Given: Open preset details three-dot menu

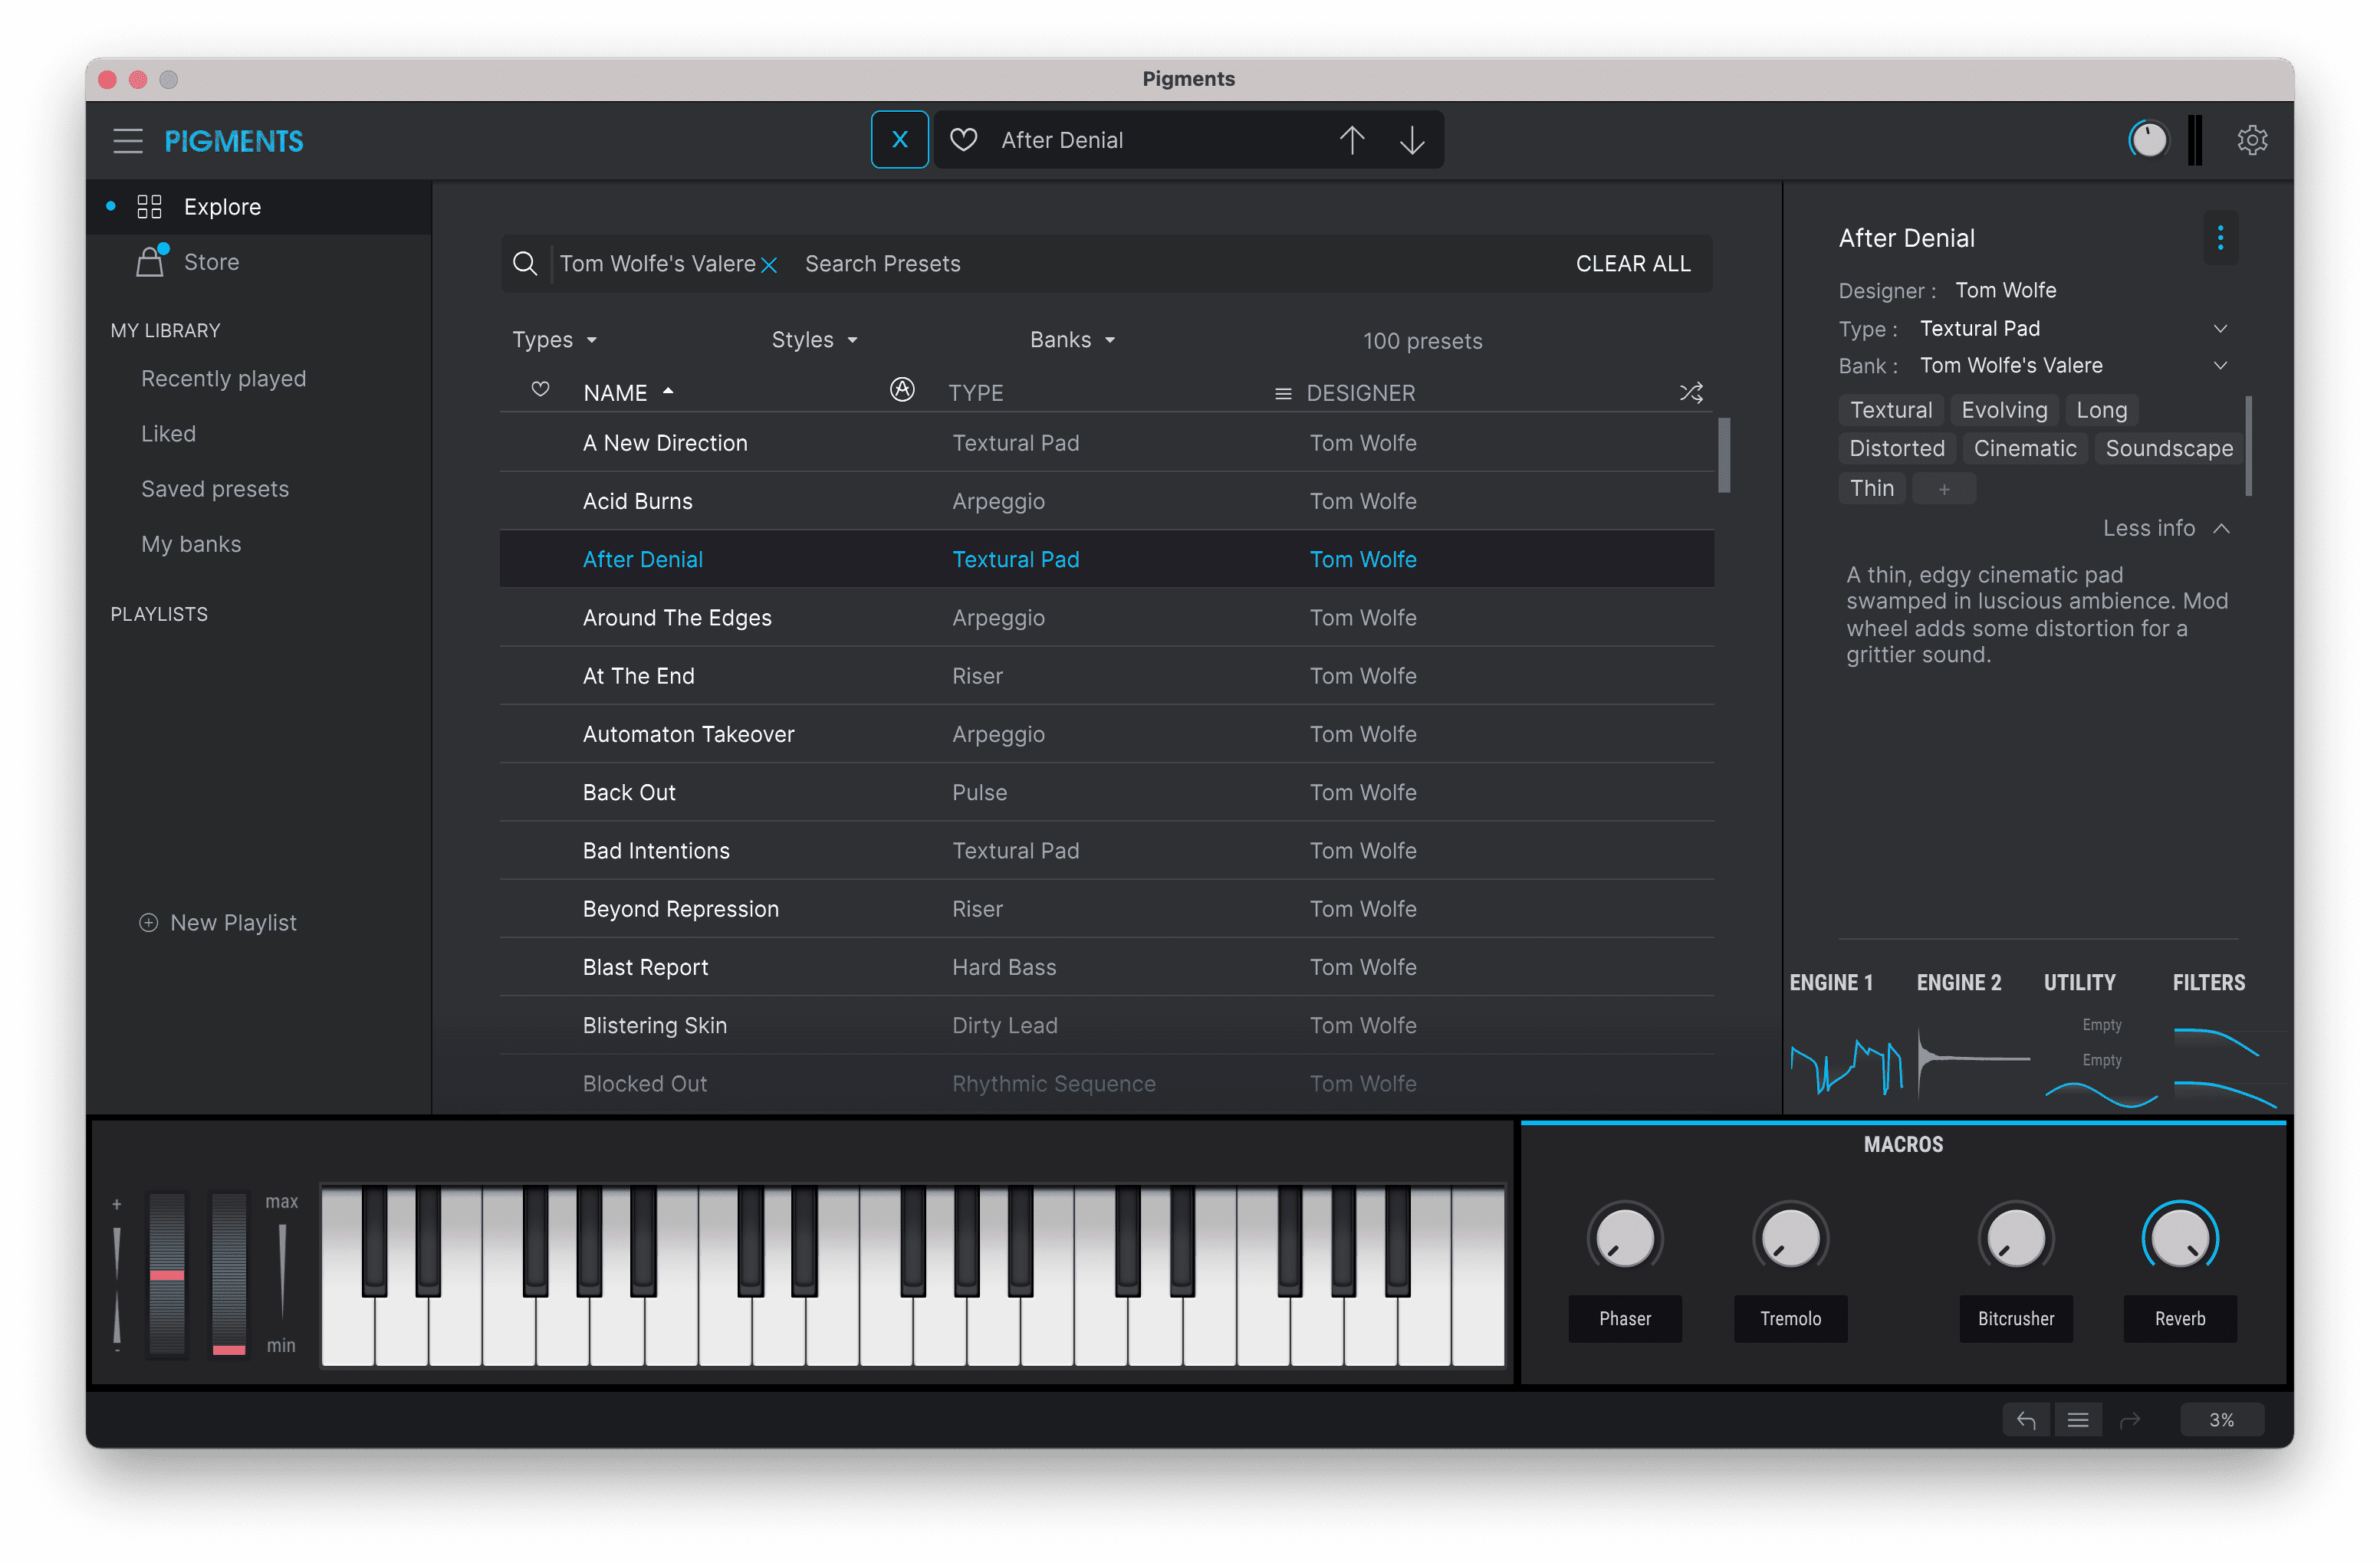Looking at the screenshot, I should (x=2220, y=238).
